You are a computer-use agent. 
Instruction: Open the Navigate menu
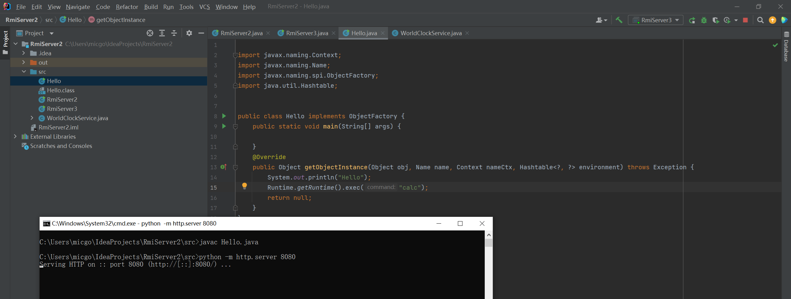point(78,7)
